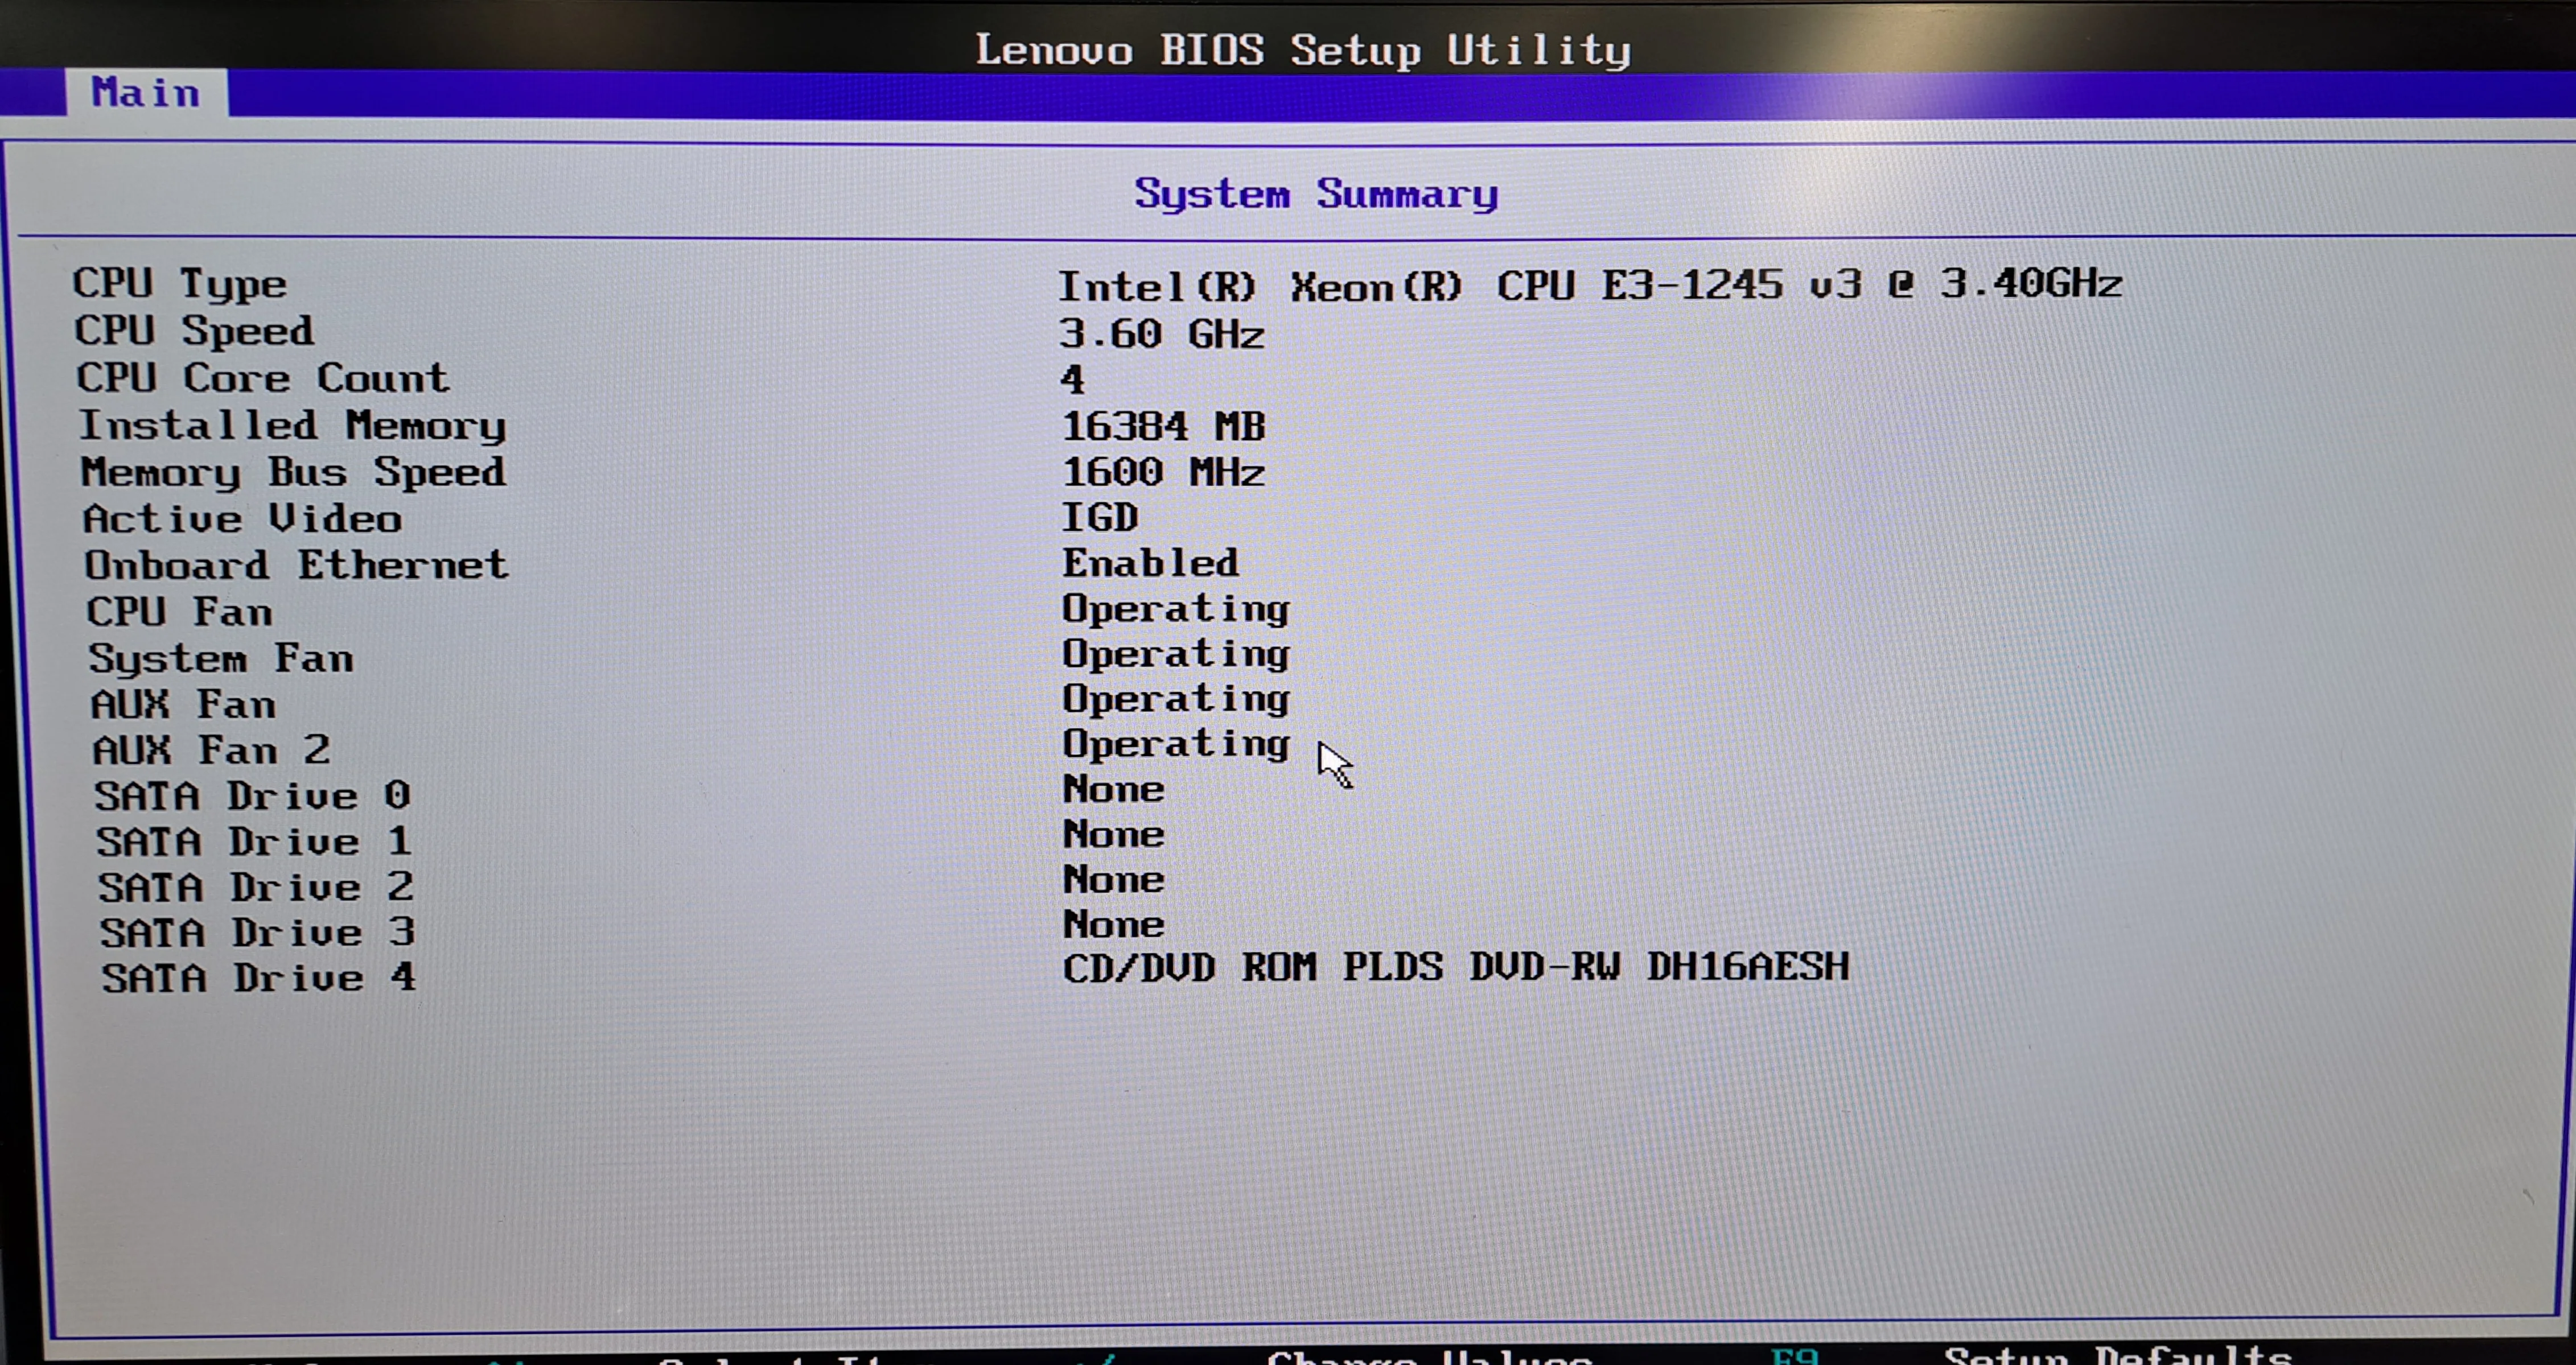Click the CPU Type label
Viewport: 2576px width, 1365px height.
click(180, 284)
